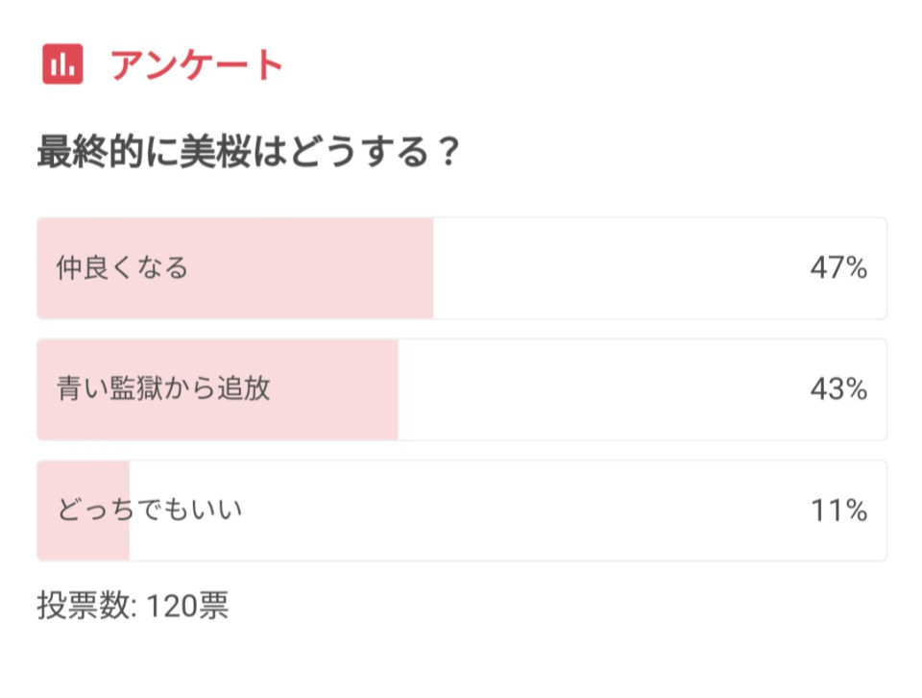
Task: Click the empty white area of 仲良くなる row
Action: click(618, 268)
